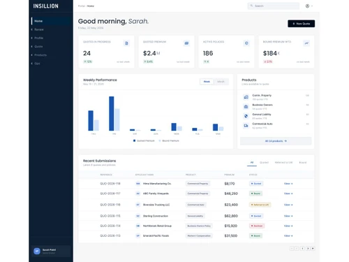
Task: Open the account dropdown arrow in top bar
Action: pos(312,6)
